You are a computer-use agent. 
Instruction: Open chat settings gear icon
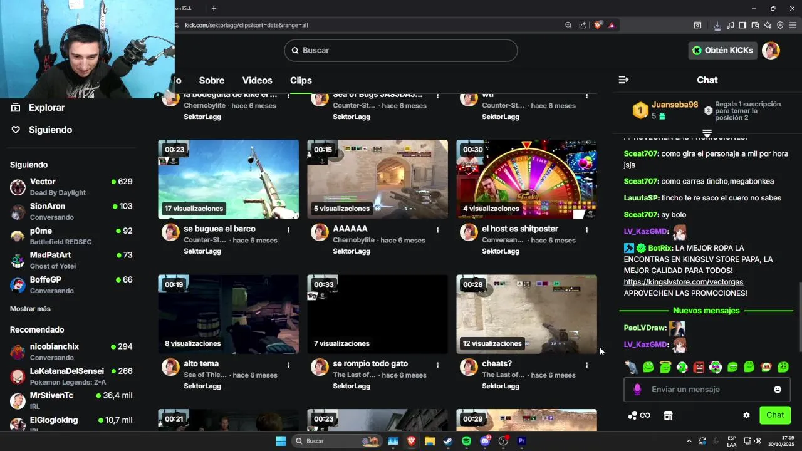(x=746, y=415)
